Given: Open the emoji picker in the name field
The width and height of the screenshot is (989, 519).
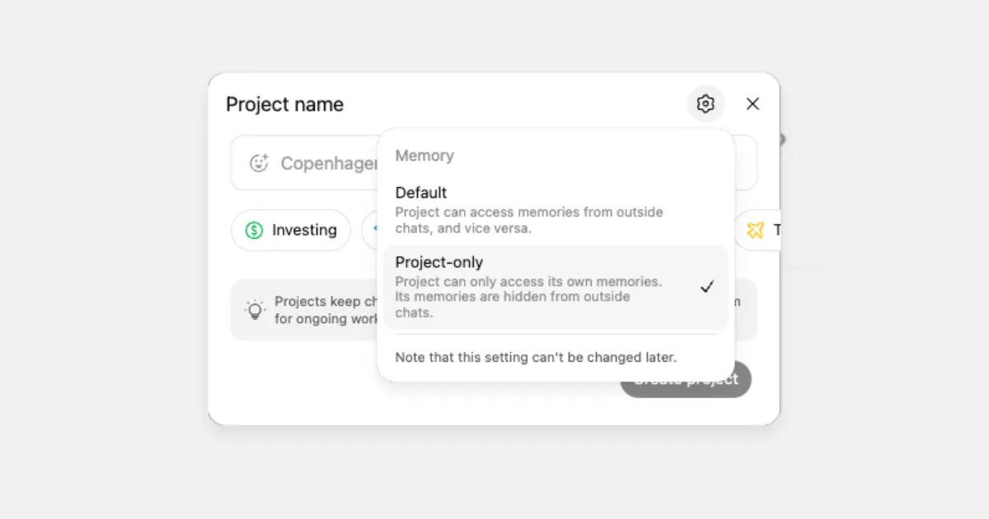Looking at the screenshot, I should click(259, 163).
